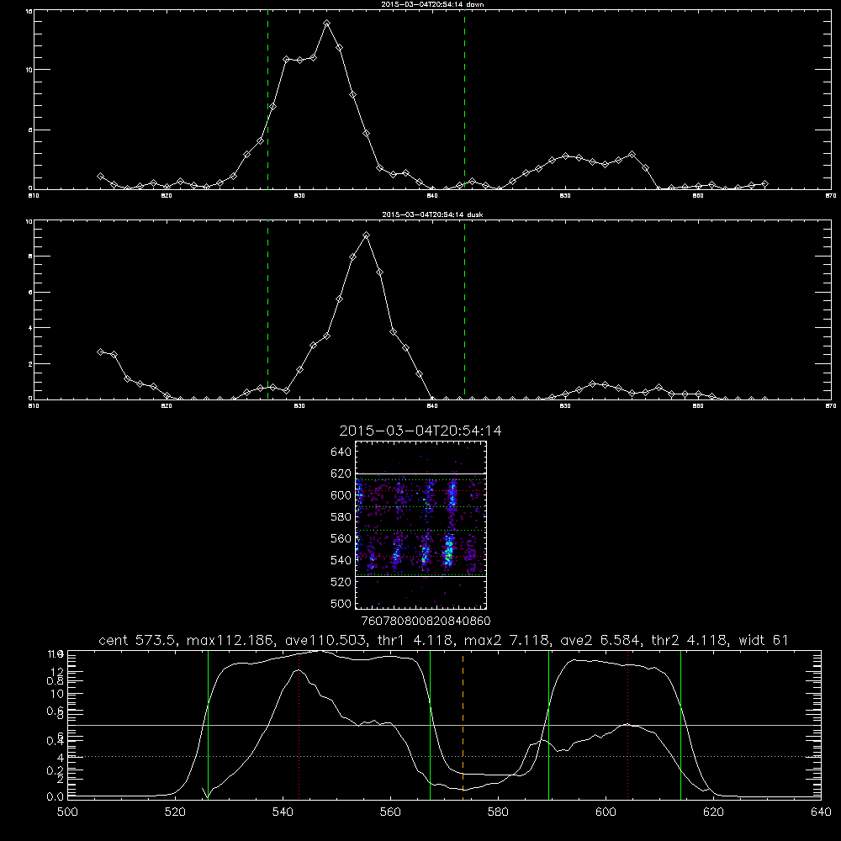The width and height of the screenshot is (841, 841).
Task: Click the '760780800820840860' x-axis label under heatmap
Action: pos(426,621)
